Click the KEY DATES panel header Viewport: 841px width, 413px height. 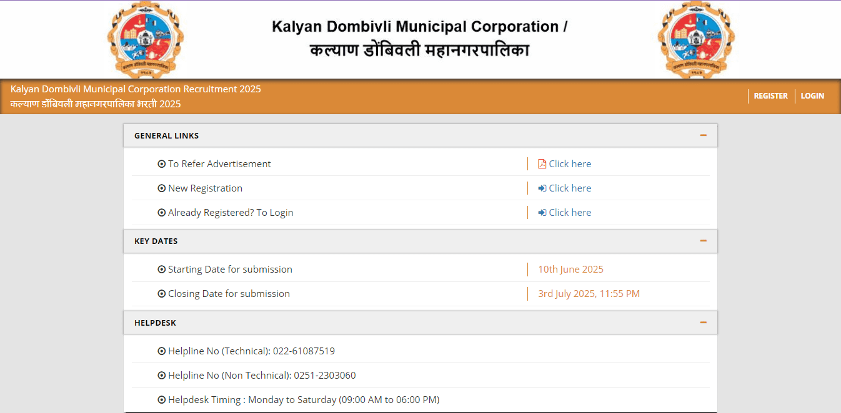click(x=156, y=241)
